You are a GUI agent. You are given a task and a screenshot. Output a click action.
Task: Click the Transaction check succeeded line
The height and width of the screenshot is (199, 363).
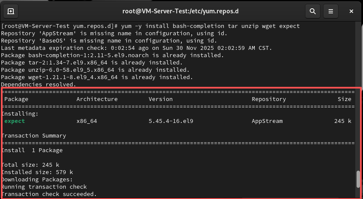click(x=49, y=194)
